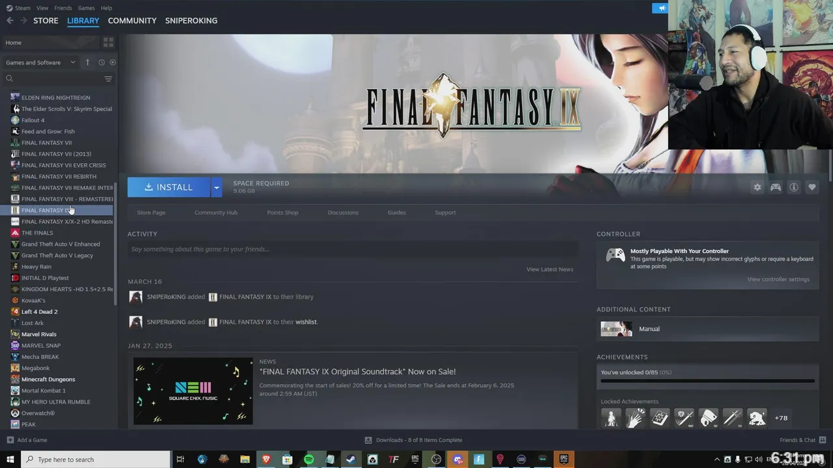Select Minecraft Dungeons in library list
Screen dimensions: 833x468
(x=48, y=380)
